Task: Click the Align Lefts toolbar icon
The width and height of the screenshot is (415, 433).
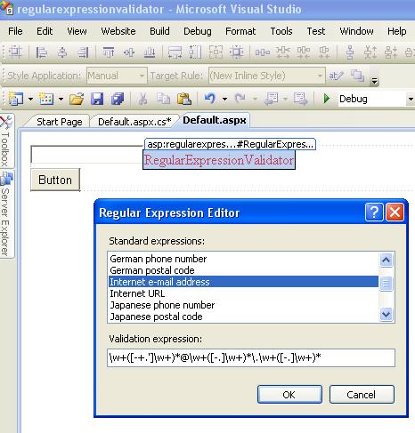Action: click(x=41, y=52)
